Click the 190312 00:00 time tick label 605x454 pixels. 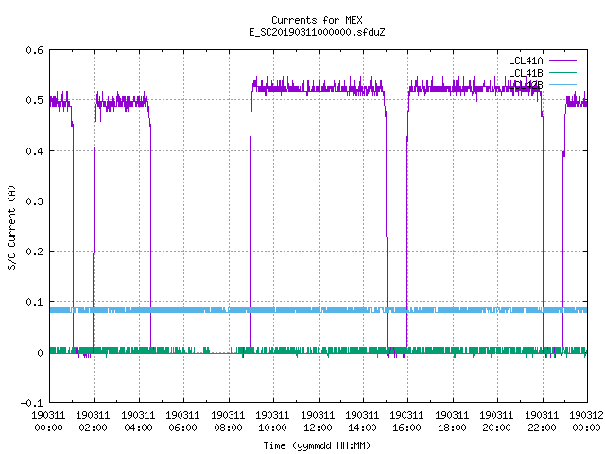tap(586, 422)
